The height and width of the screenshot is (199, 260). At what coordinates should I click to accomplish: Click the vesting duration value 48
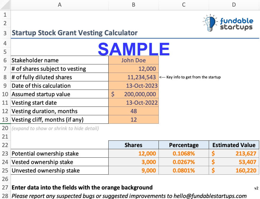(x=133, y=111)
